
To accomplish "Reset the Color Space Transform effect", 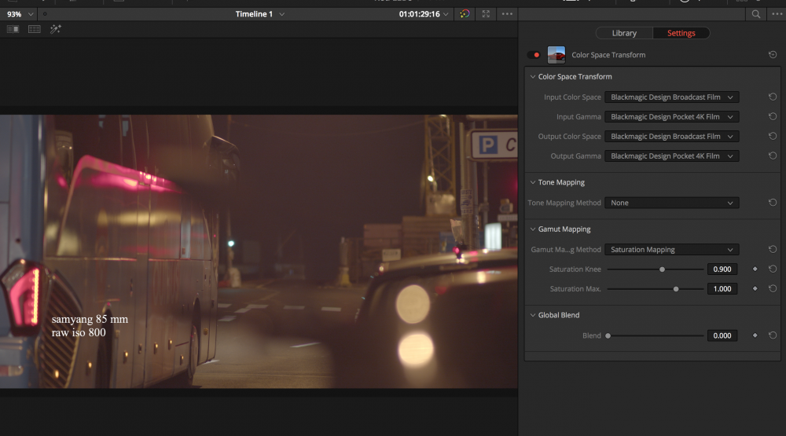I will pos(773,55).
